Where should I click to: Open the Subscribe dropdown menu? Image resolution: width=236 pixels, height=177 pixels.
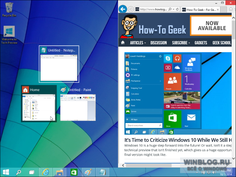click(x=181, y=43)
